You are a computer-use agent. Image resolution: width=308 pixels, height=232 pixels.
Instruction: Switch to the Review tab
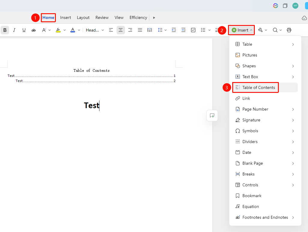(102, 17)
